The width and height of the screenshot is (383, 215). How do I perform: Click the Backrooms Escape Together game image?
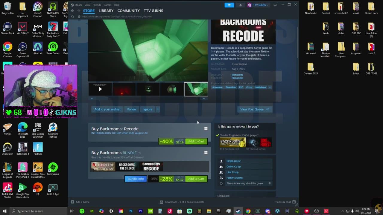pos(233,142)
